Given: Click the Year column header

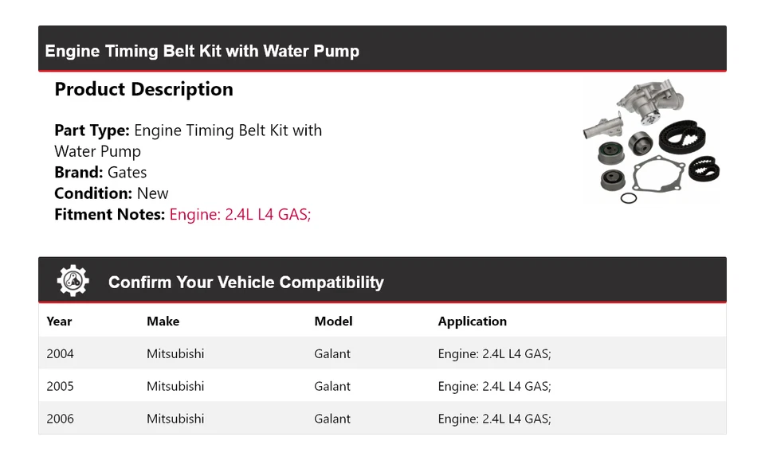Looking at the screenshot, I should tap(59, 322).
